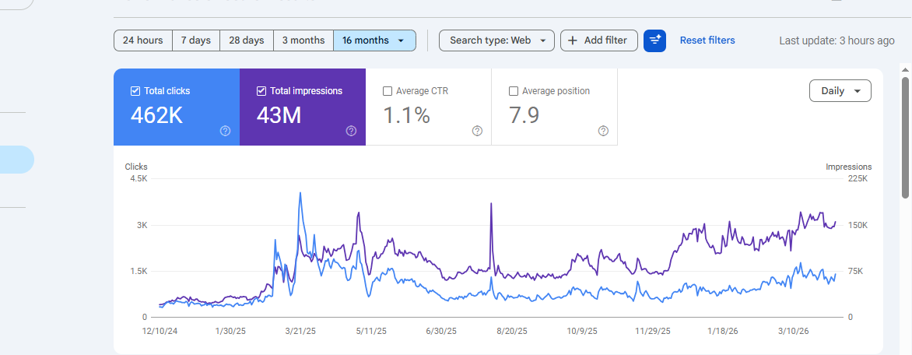Uncheck the Total clicks checkbox
This screenshot has width=912, height=355.
135,91
